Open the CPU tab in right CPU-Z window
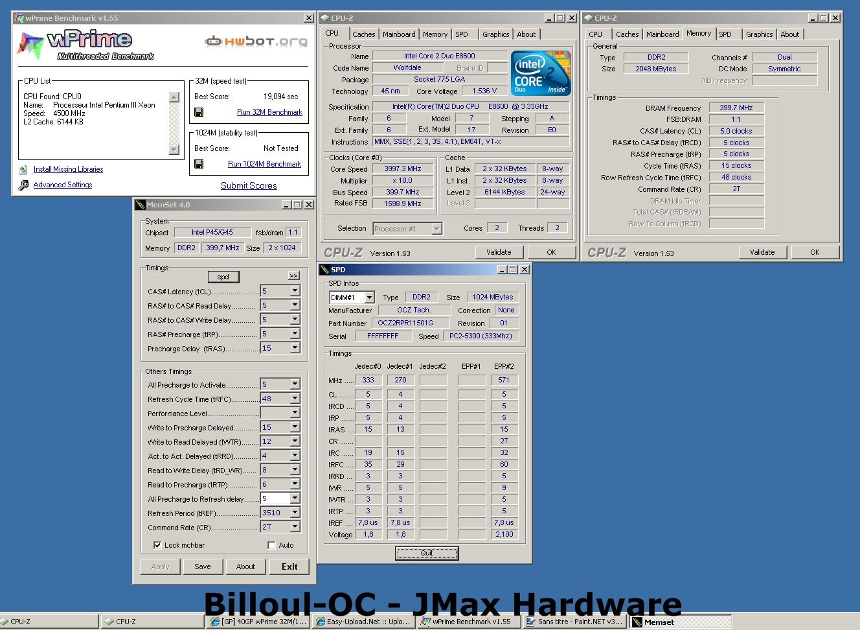Image resolution: width=860 pixels, height=630 pixels. click(596, 34)
